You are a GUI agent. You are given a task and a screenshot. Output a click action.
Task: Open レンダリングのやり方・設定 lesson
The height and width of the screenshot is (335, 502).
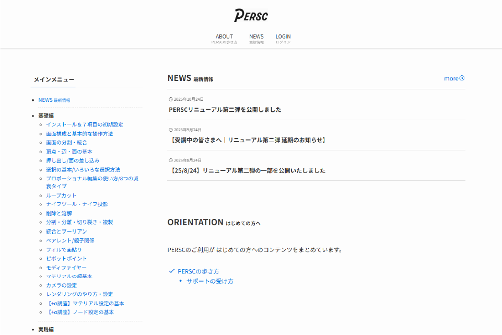click(79, 294)
